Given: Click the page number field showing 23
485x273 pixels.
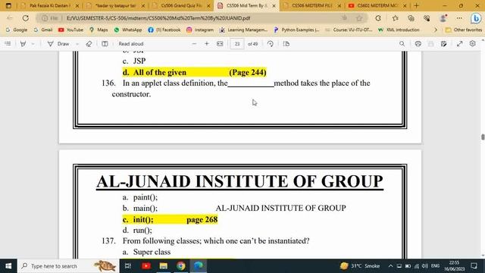Looking at the screenshot, I should [237, 44].
